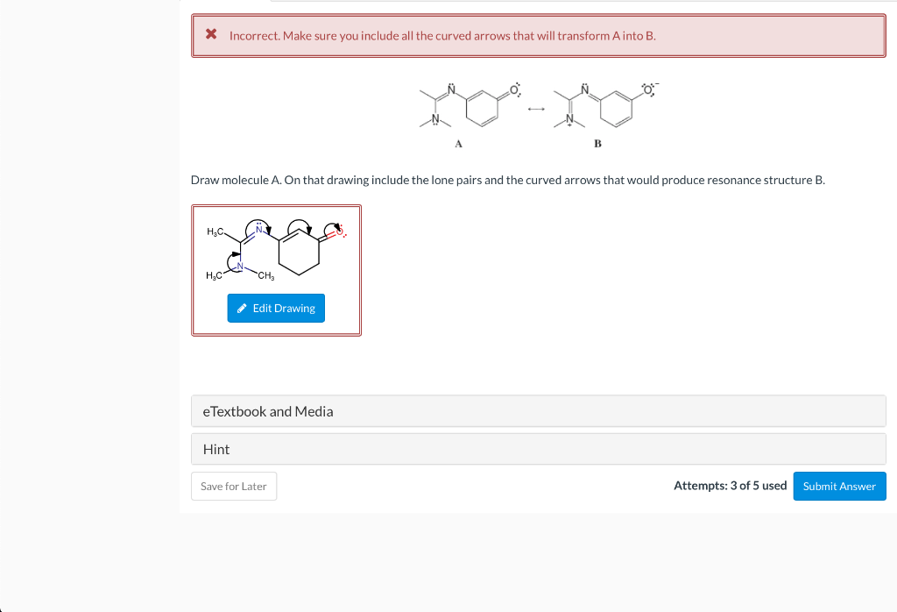Click the Attempts counter text
The height and width of the screenshot is (612, 897).
730,485
